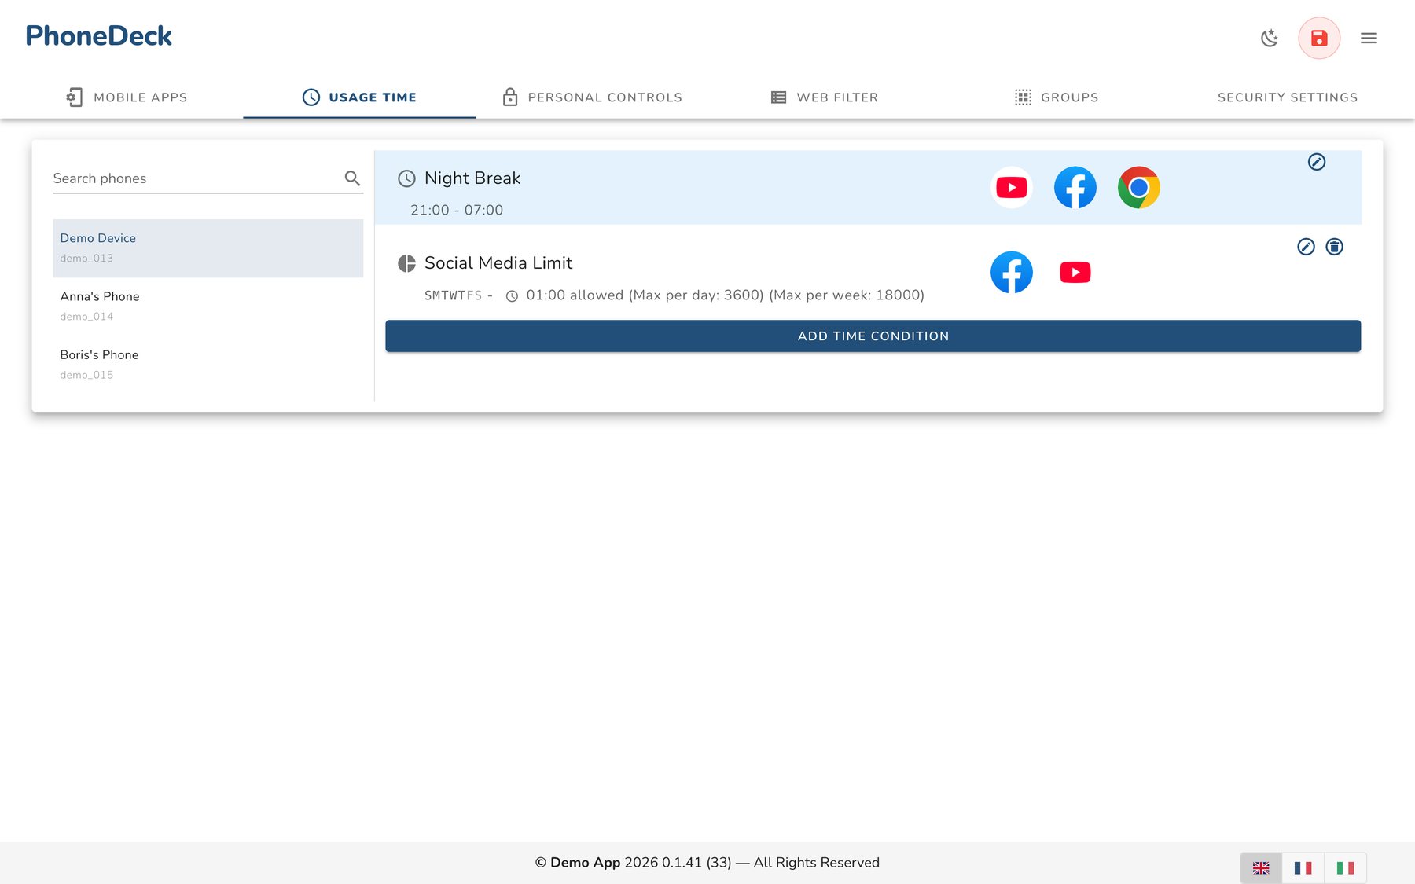The width and height of the screenshot is (1415, 884).
Task: Click the Night Break title
Action: (472, 178)
